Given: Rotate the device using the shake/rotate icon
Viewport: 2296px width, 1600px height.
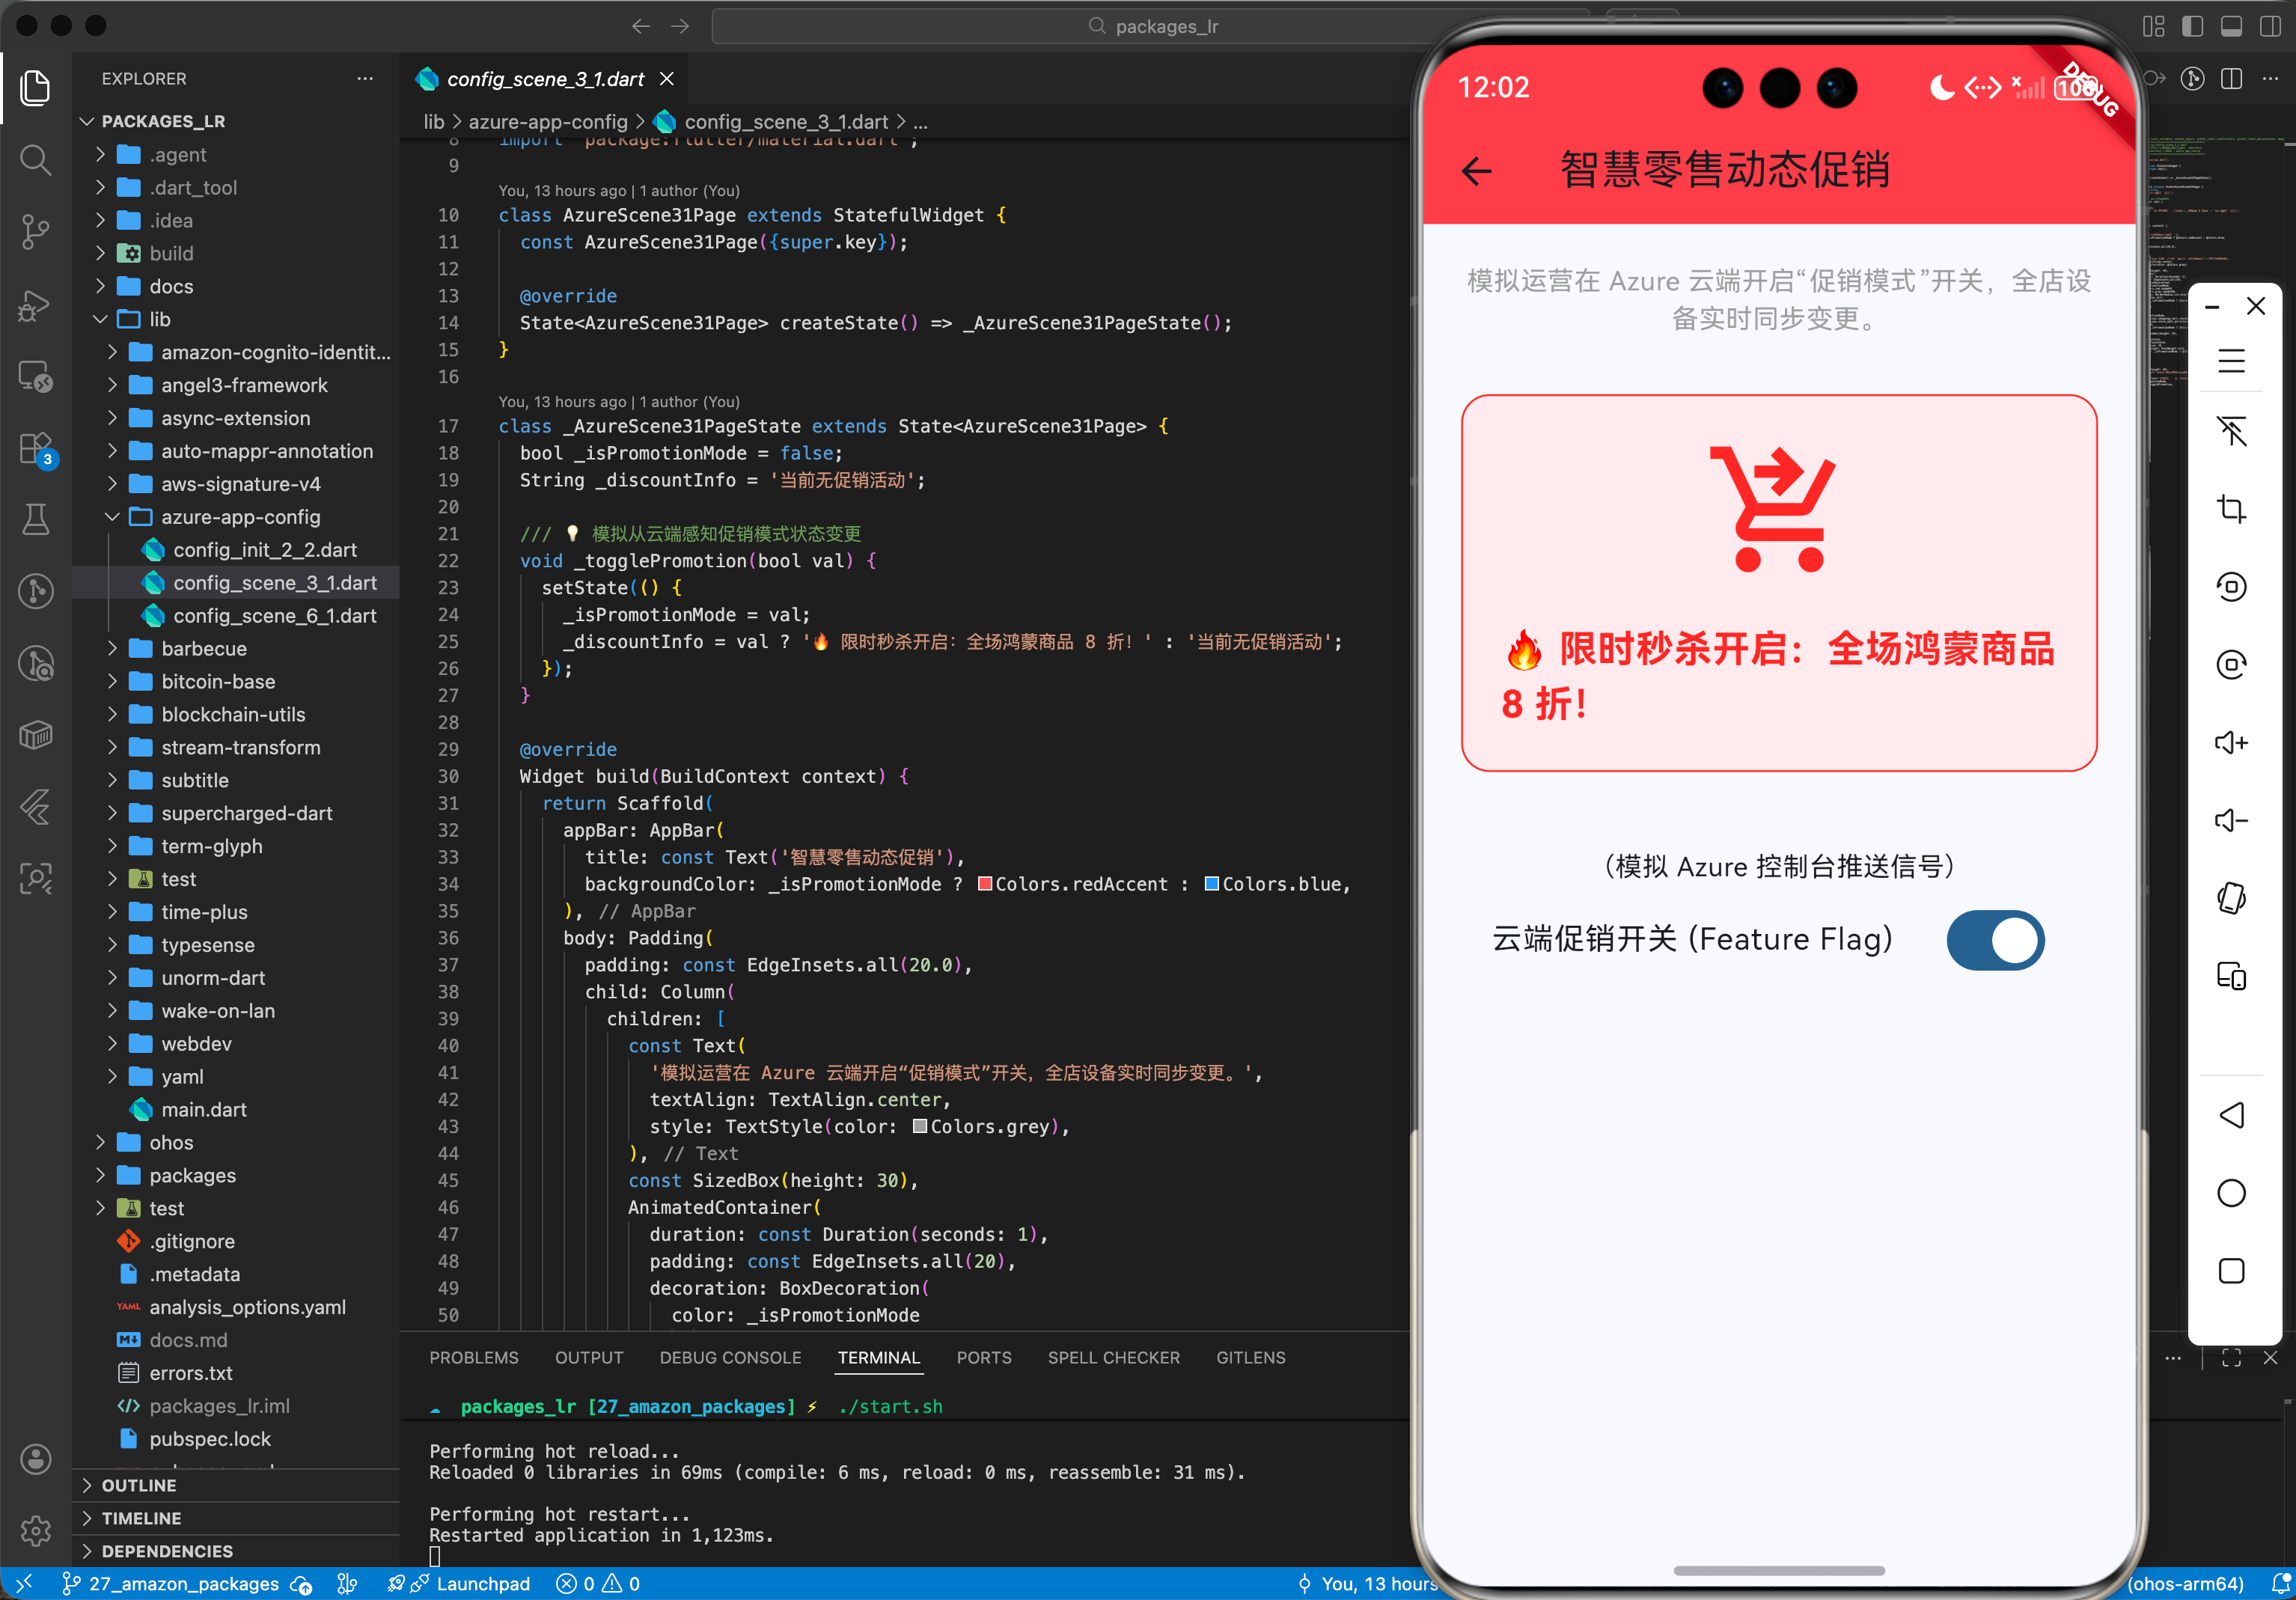Looking at the screenshot, I should pyautogui.click(x=2231, y=897).
